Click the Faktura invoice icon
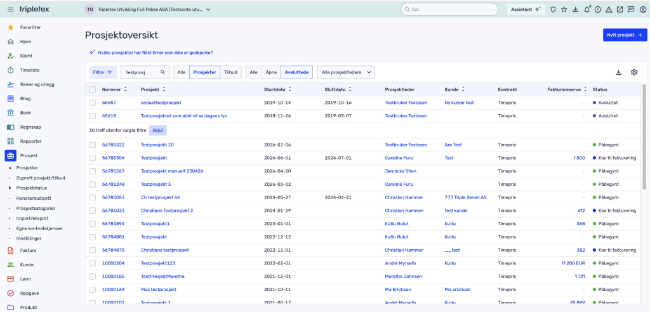 pos(11,250)
